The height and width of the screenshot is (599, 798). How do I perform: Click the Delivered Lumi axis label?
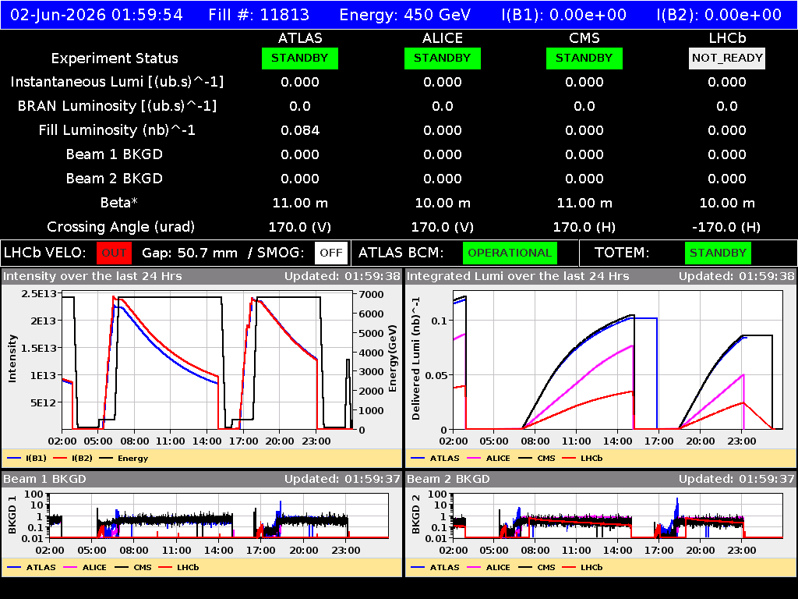pos(416,359)
